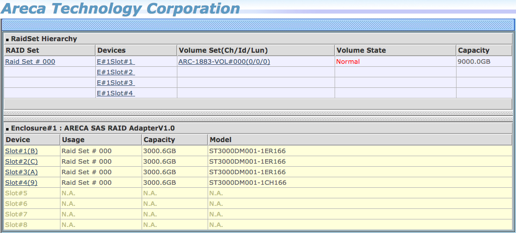
Task: Open device link E#1Slot#1
Action: click(116, 62)
